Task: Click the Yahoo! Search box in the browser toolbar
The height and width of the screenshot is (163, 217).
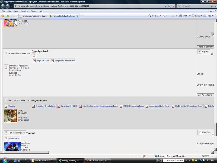Action: [x=193, y=6]
